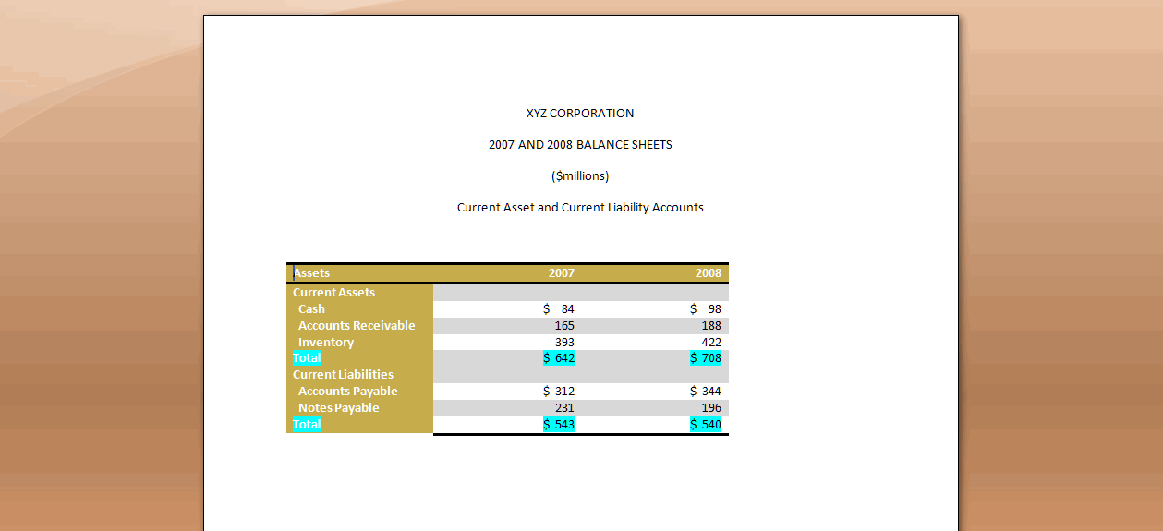Click the ($millions) subtitle text
The image size is (1163, 531).
point(580,176)
